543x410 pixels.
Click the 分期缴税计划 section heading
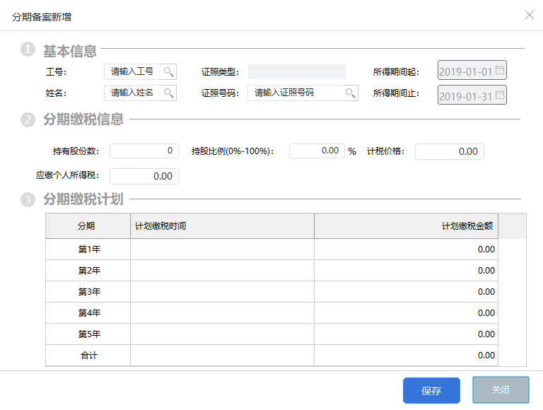(x=83, y=199)
